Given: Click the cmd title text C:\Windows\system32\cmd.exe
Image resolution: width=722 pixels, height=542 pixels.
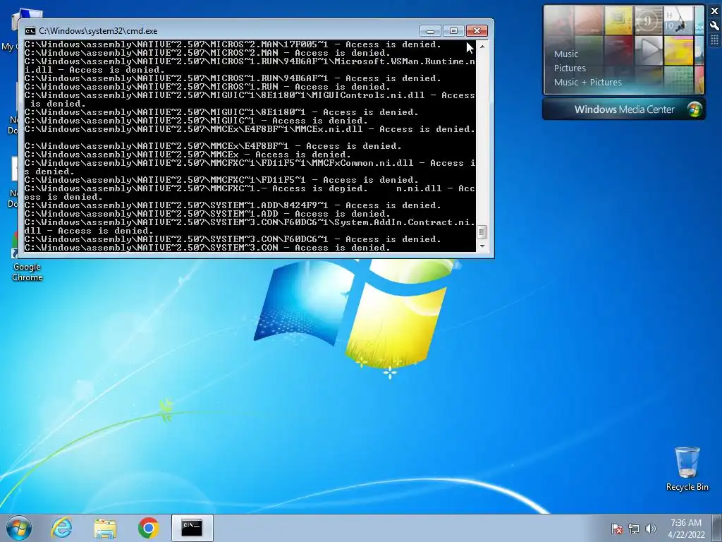Looking at the screenshot, I should (x=98, y=31).
